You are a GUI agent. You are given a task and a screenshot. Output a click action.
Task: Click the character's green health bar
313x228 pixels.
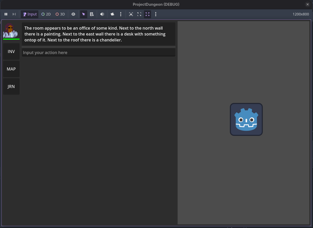[x=11, y=39]
